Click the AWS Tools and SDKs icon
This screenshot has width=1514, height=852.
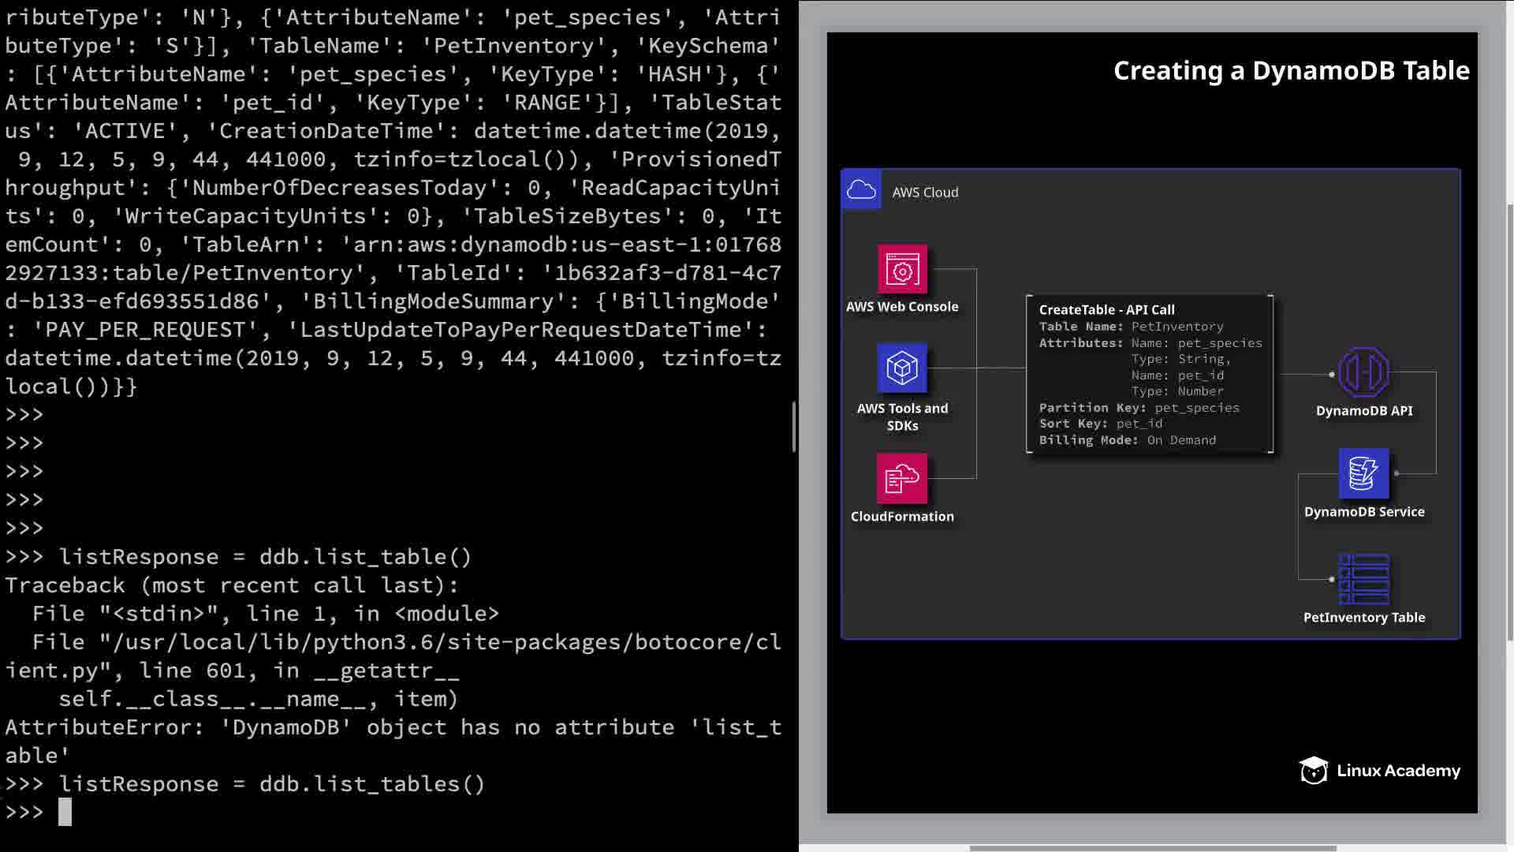(x=902, y=368)
